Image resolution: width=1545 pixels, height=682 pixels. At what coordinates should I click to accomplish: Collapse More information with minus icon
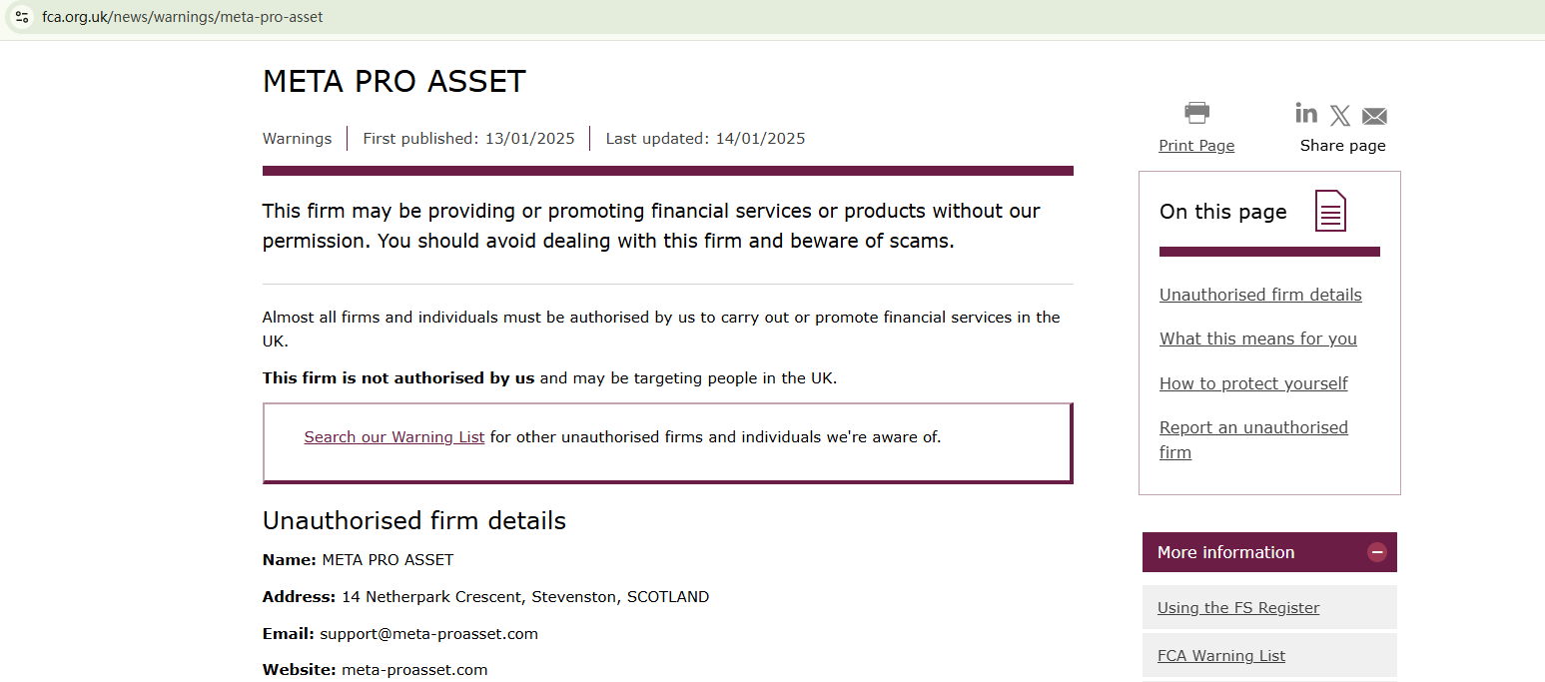tap(1377, 552)
